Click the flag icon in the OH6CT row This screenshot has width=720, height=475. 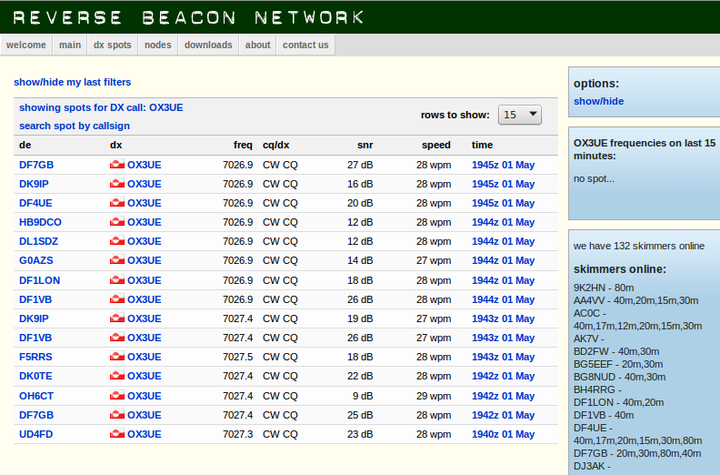point(117,396)
